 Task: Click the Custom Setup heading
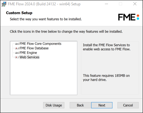pyautogui.click(x=19, y=13)
